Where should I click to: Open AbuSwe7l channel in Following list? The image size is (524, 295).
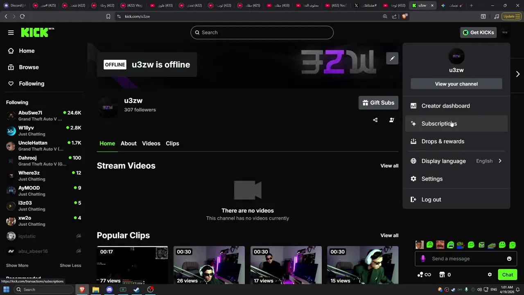pyautogui.click(x=43, y=116)
